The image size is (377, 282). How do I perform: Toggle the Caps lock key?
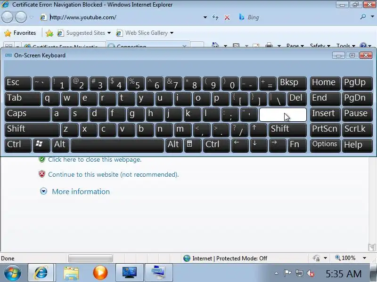[x=27, y=114]
